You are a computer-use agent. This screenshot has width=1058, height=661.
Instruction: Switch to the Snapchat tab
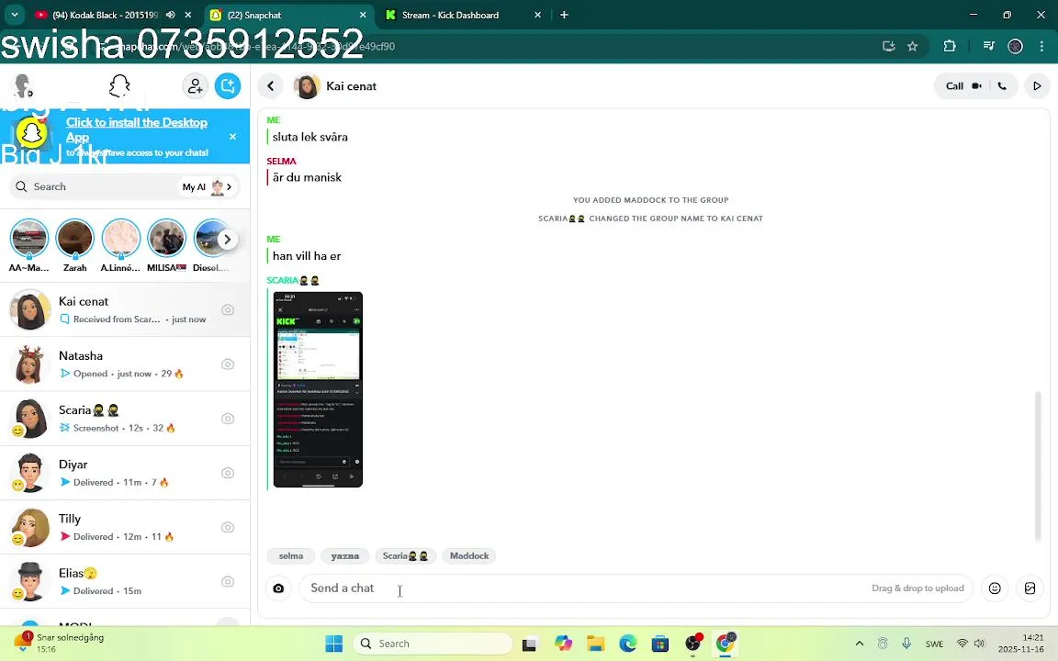tap(287, 15)
